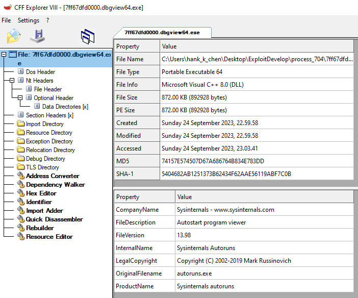Image resolution: width=358 pixels, height=298 pixels.
Task: Click the red pepper app icon in title bar
Action: tap(8, 7)
